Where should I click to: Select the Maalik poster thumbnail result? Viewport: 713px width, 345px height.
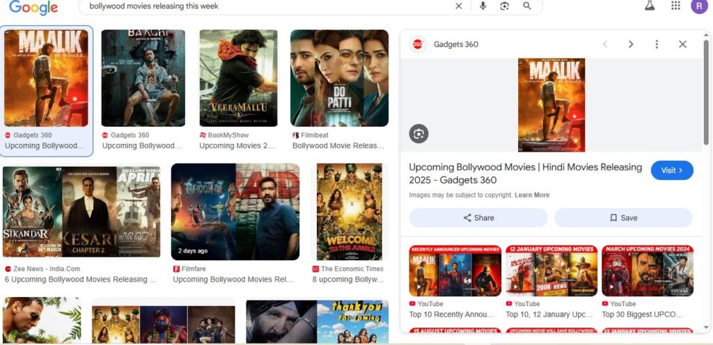point(46,78)
